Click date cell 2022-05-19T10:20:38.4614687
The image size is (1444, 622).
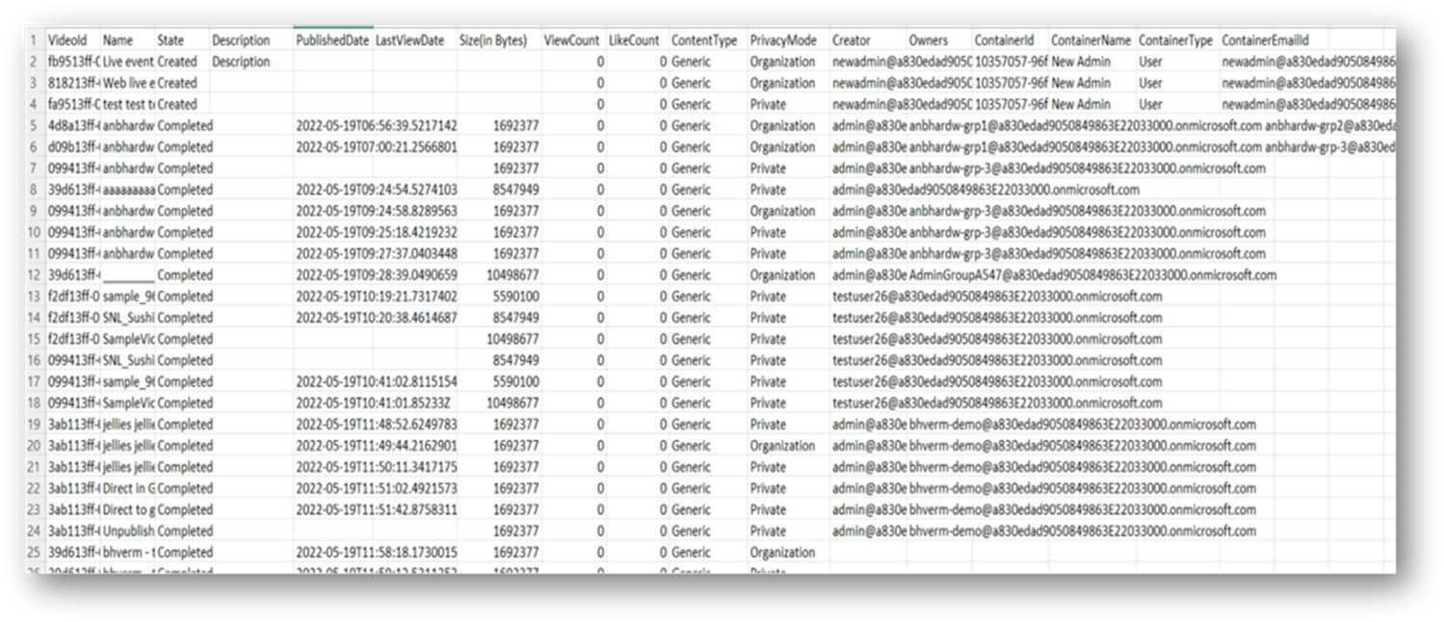[x=376, y=317]
